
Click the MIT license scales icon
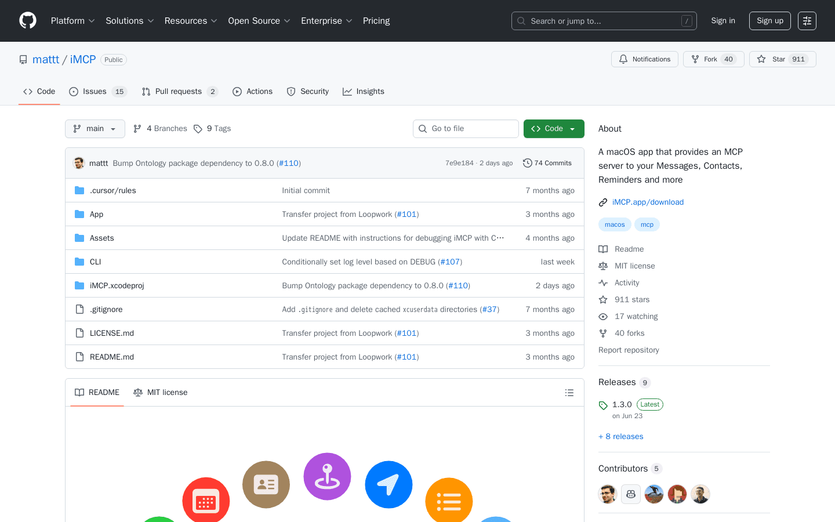coord(603,266)
